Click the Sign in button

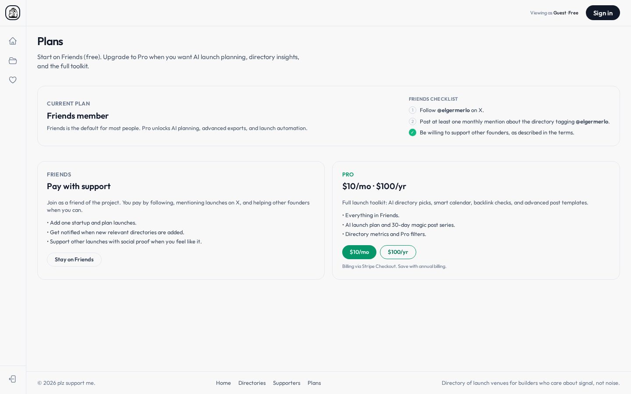[603, 13]
